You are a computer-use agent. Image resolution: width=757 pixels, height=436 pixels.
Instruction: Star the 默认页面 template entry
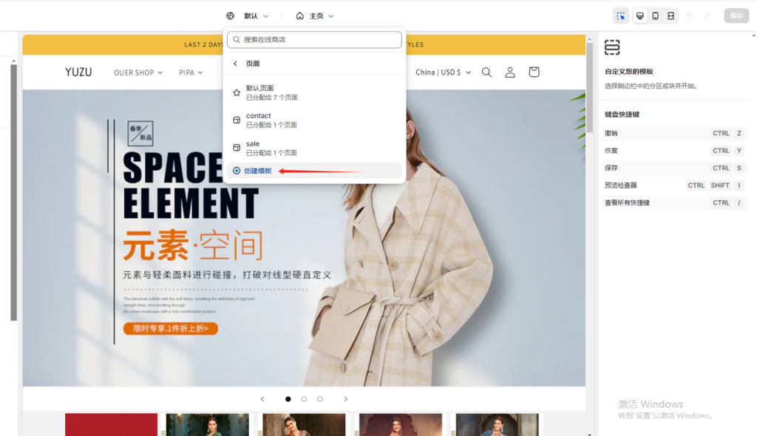click(236, 92)
